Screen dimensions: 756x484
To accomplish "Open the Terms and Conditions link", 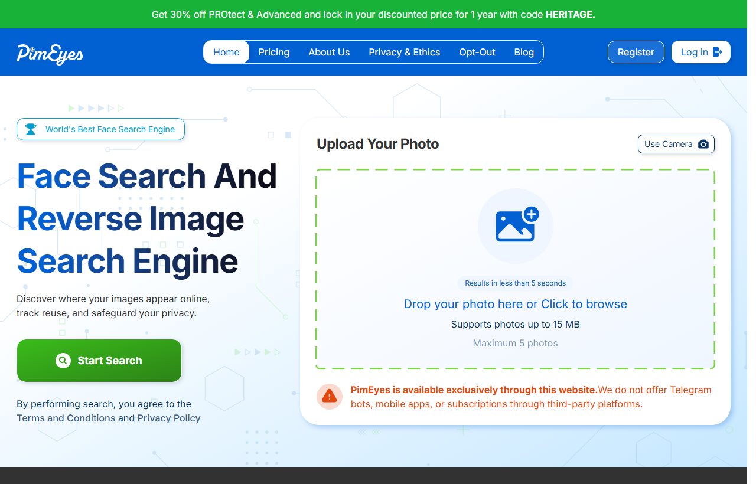I will 66,418.
